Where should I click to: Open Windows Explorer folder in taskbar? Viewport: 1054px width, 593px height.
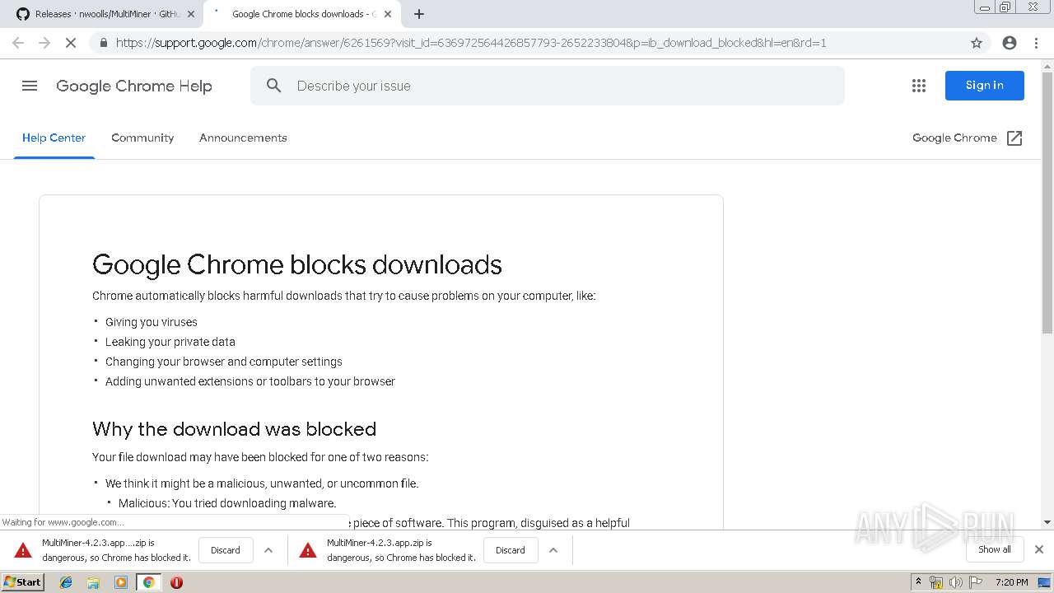pos(93,582)
